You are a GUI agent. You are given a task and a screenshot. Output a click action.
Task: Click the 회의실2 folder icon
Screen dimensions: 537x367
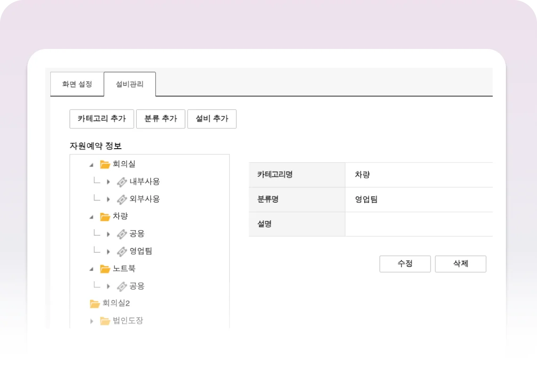tap(95, 303)
